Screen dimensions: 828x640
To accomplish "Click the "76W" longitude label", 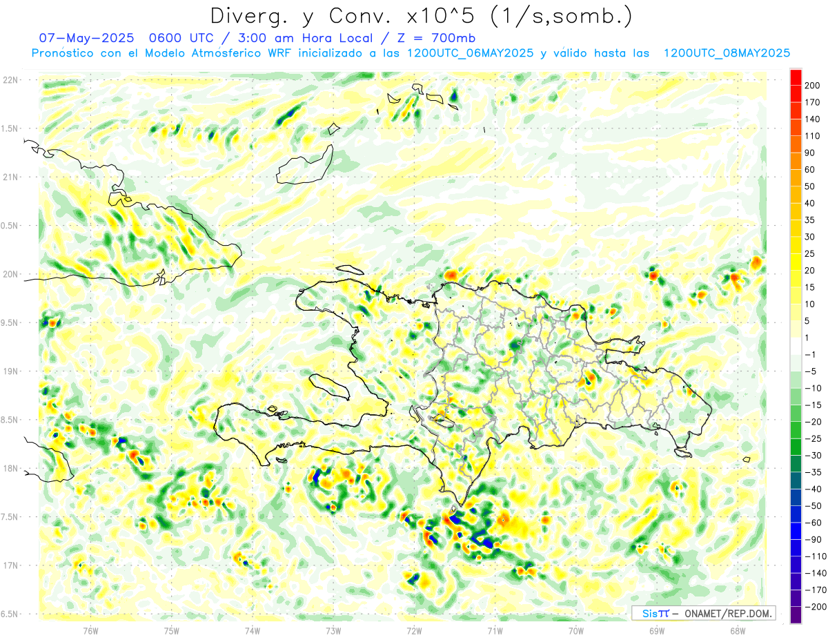I will click(x=90, y=631).
